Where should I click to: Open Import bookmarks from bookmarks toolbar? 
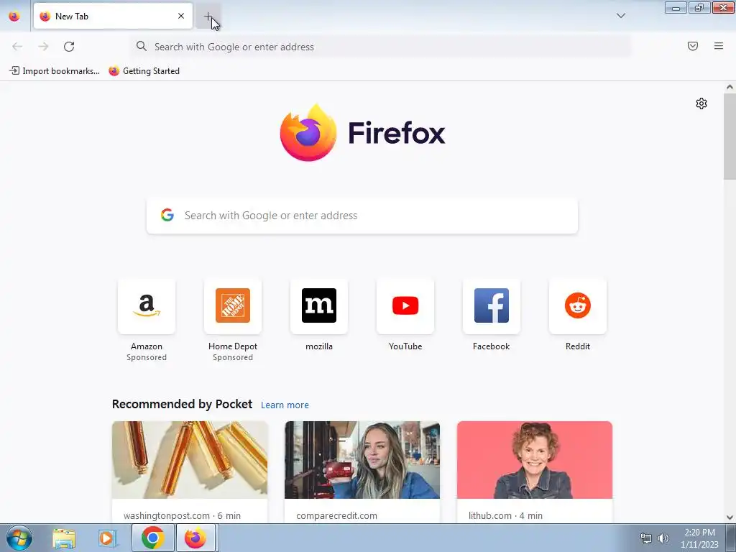click(x=55, y=71)
